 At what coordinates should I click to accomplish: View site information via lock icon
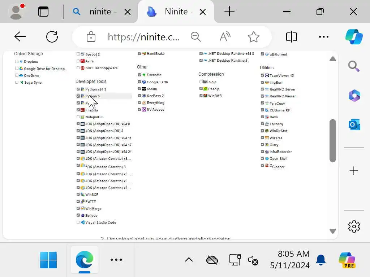tap(91, 37)
